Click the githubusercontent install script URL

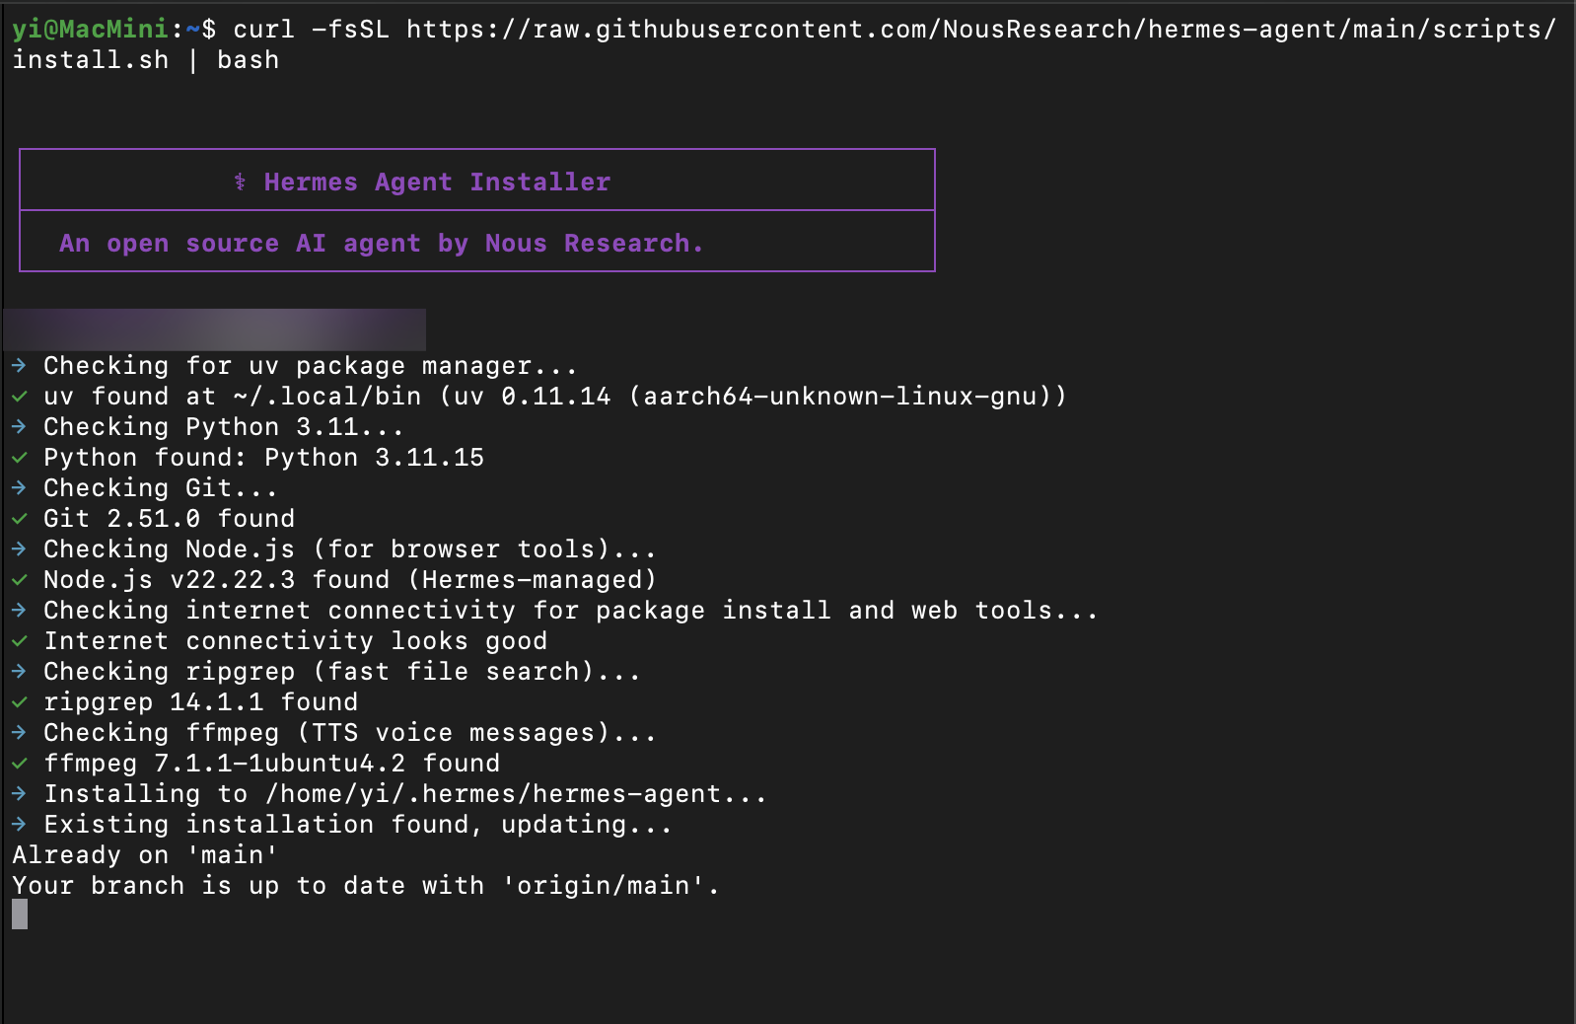coord(784,44)
